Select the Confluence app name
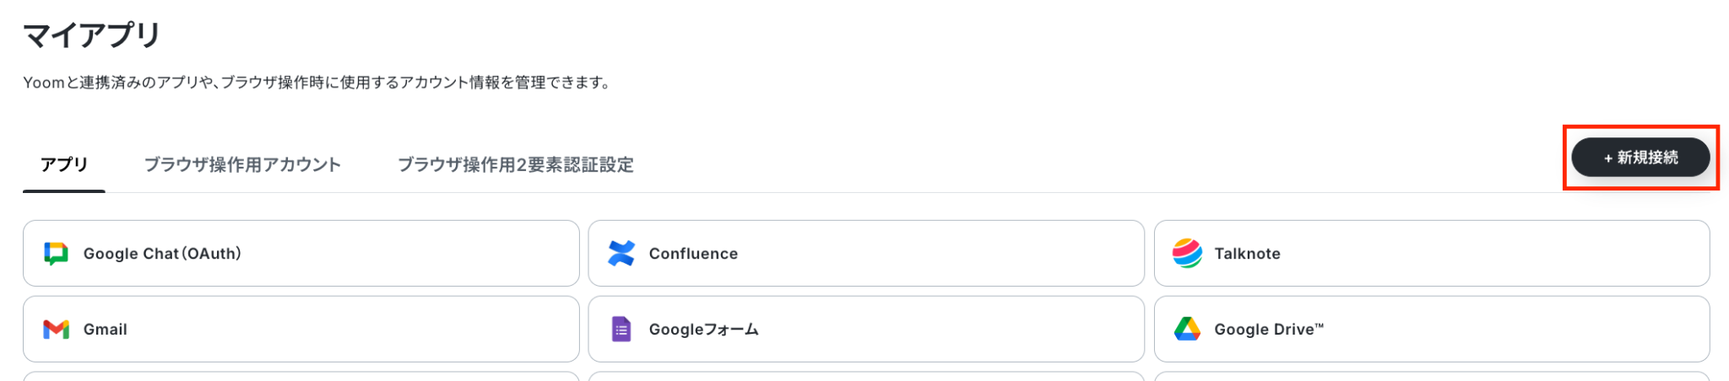Image resolution: width=1729 pixels, height=381 pixels. (693, 254)
